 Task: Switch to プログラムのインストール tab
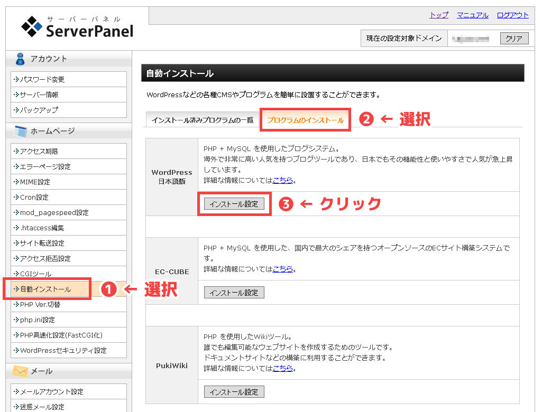click(305, 120)
